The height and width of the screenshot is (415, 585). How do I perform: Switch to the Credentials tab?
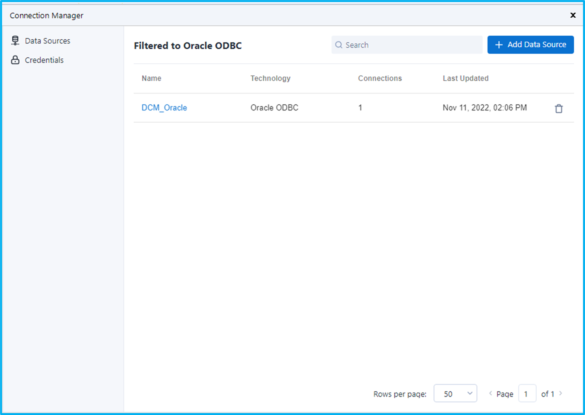44,60
